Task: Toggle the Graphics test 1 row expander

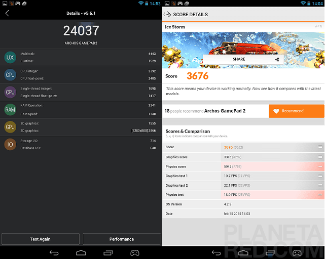Action: point(320,176)
